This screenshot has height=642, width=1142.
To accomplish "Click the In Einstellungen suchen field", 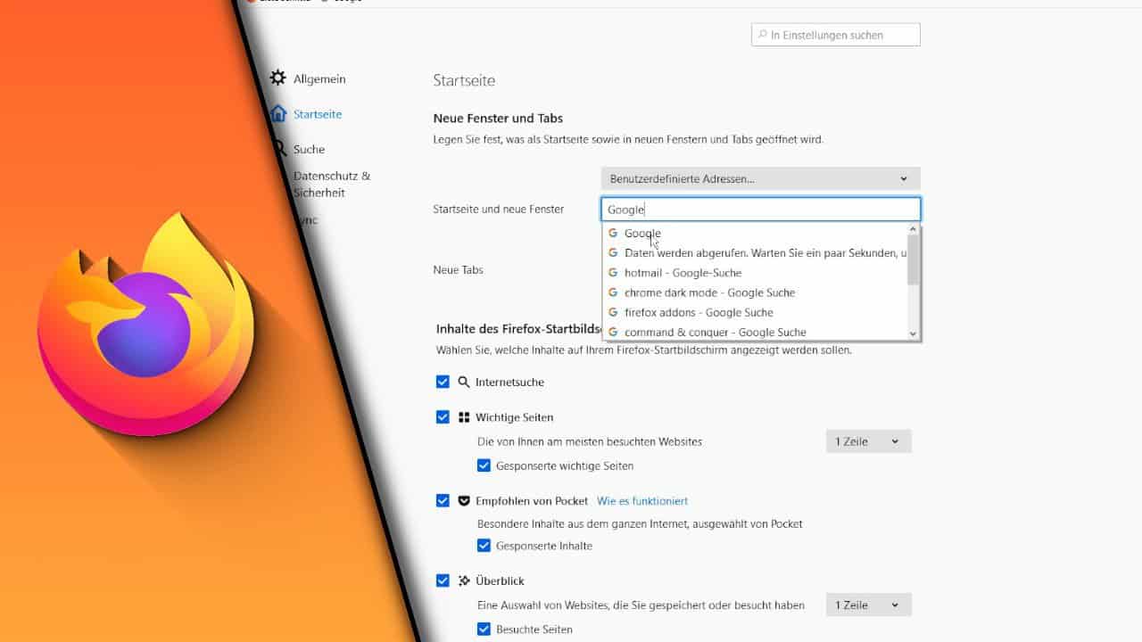I will 836,35.
